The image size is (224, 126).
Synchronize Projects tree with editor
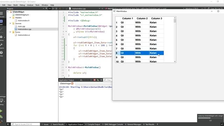tap(50, 9)
